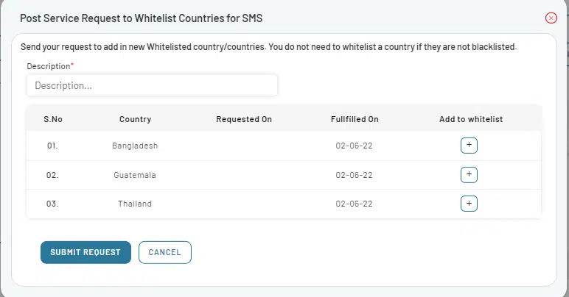Image resolution: width=569 pixels, height=297 pixels.
Task: Add Guatemala to whitelist with plus icon
Action: pos(469,175)
